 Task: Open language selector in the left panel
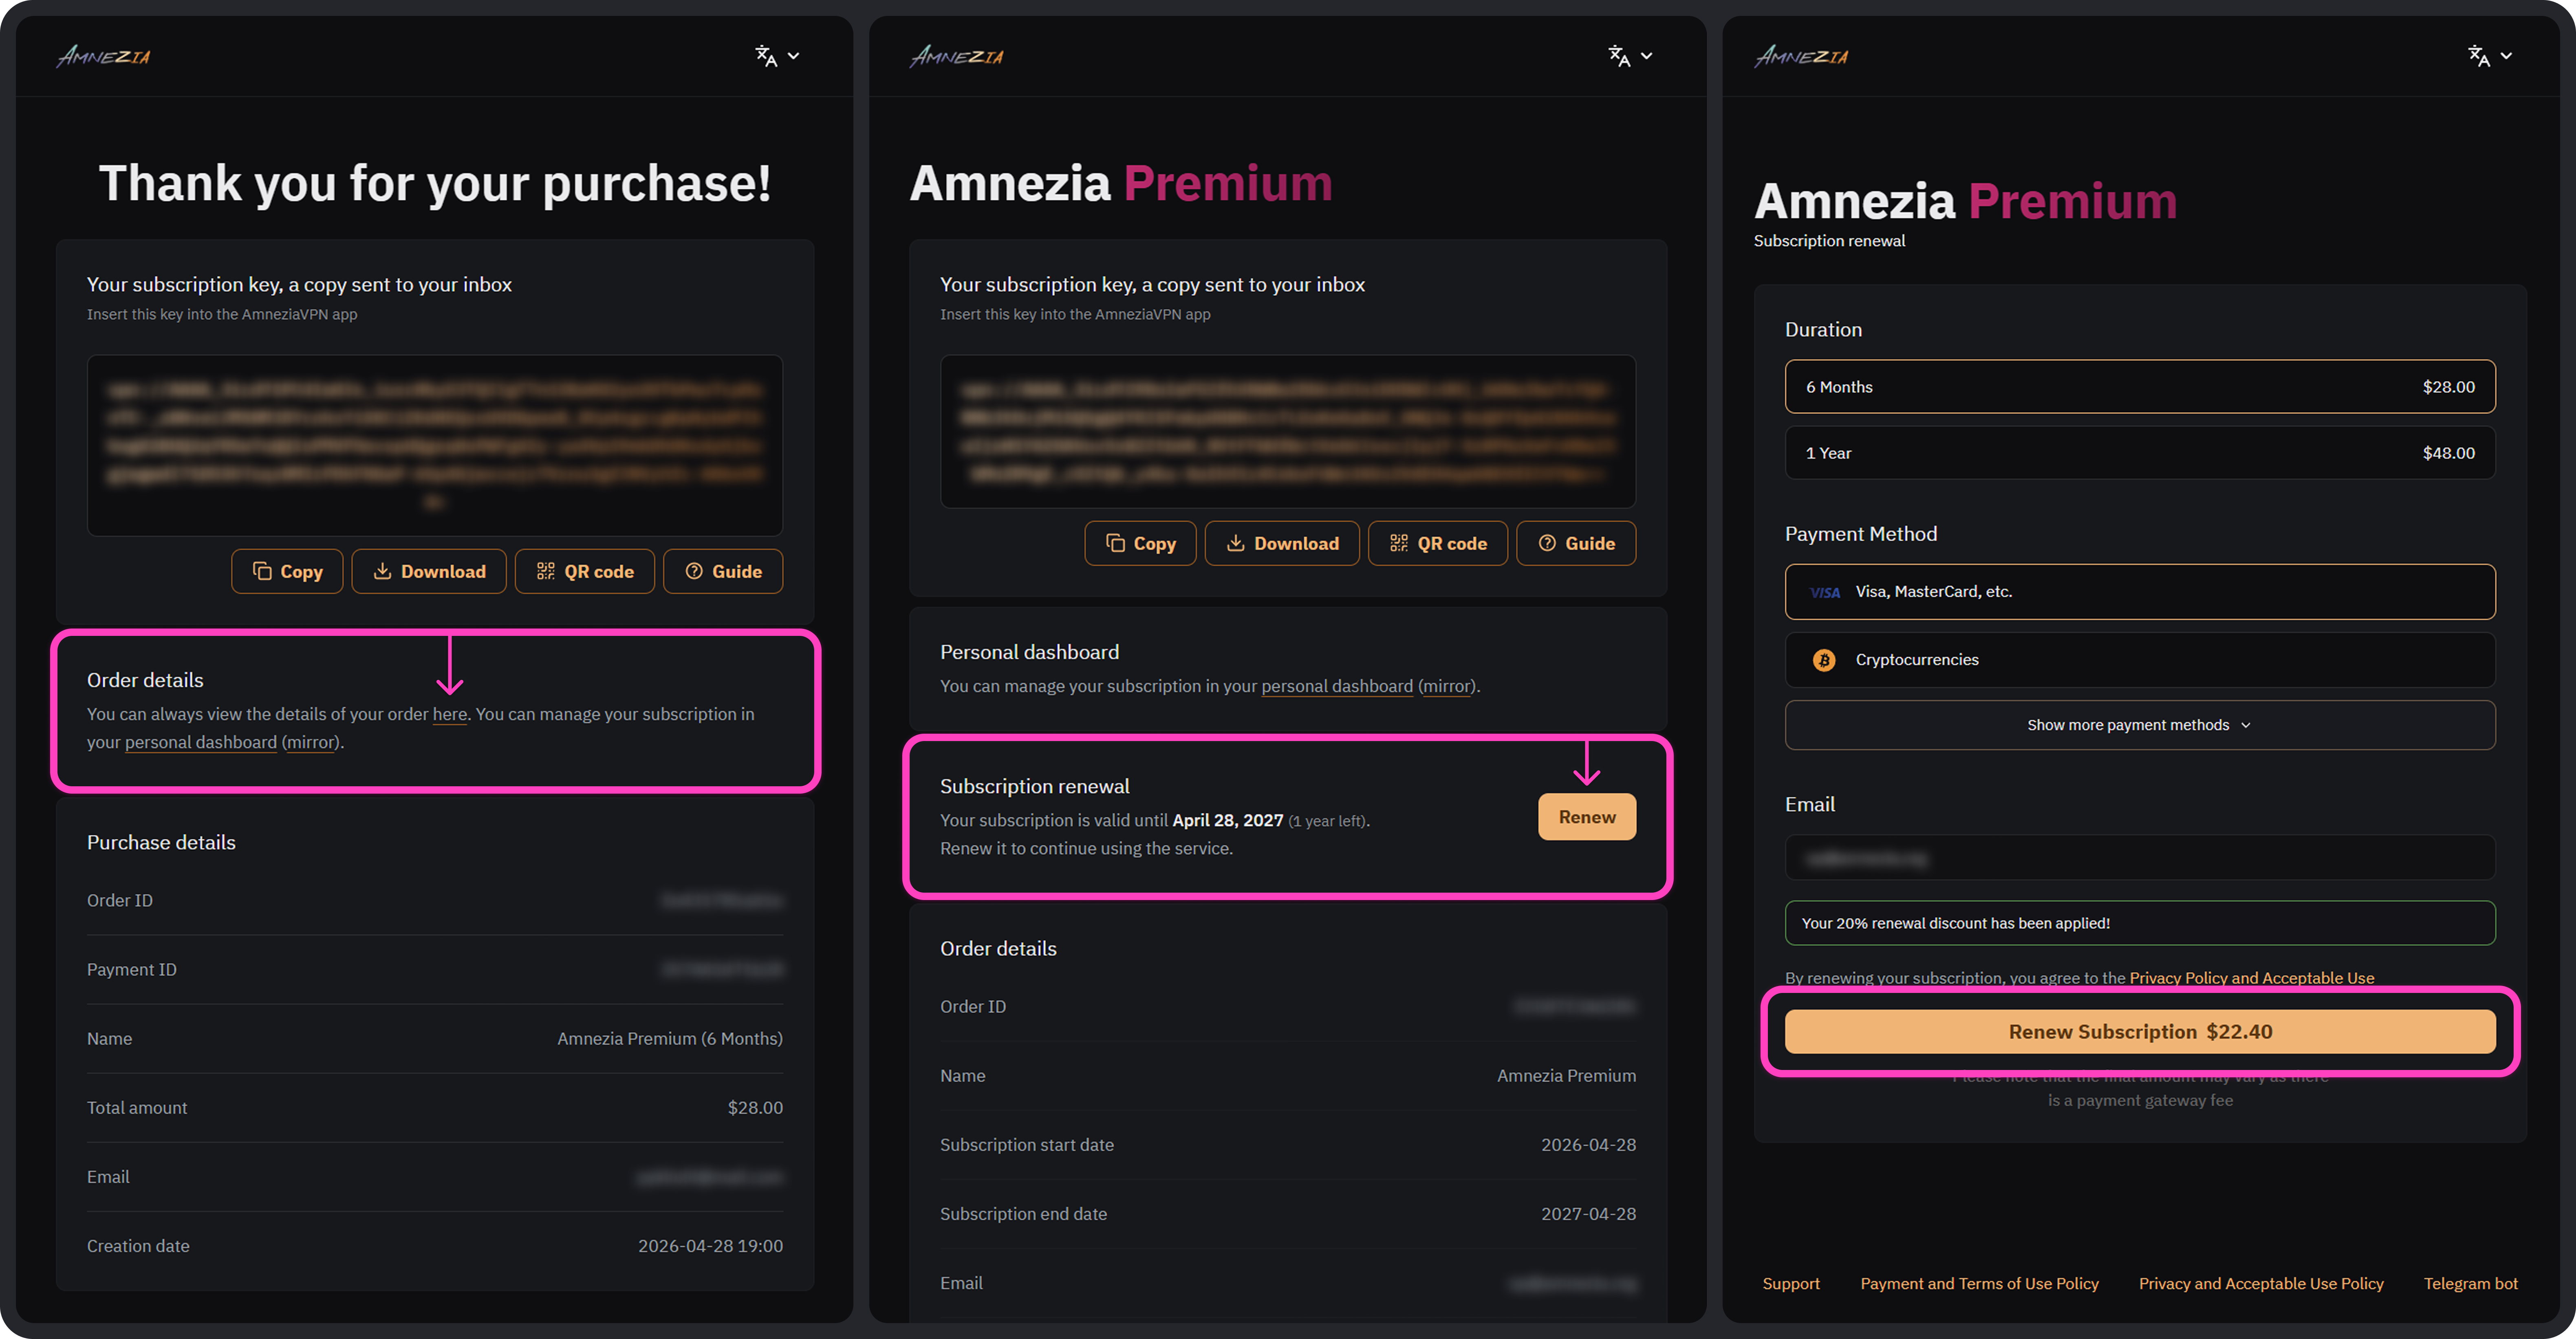coord(777,56)
